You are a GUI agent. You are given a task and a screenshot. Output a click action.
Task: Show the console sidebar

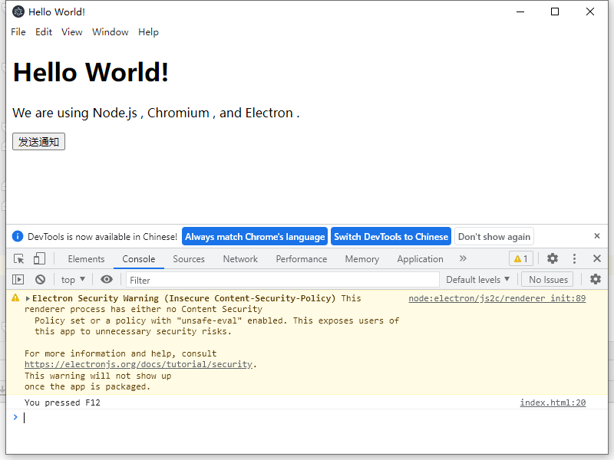(18, 279)
